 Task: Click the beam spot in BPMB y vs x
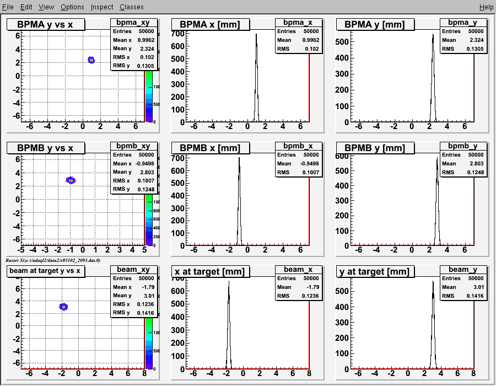tap(71, 180)
